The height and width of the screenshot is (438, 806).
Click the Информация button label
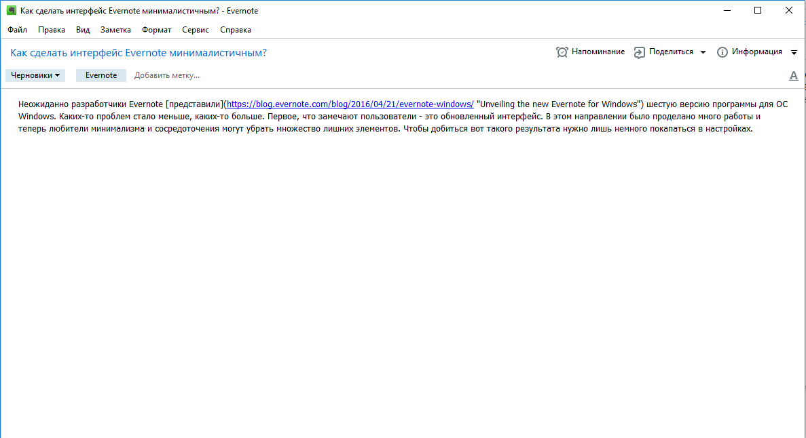pos(757,52)
